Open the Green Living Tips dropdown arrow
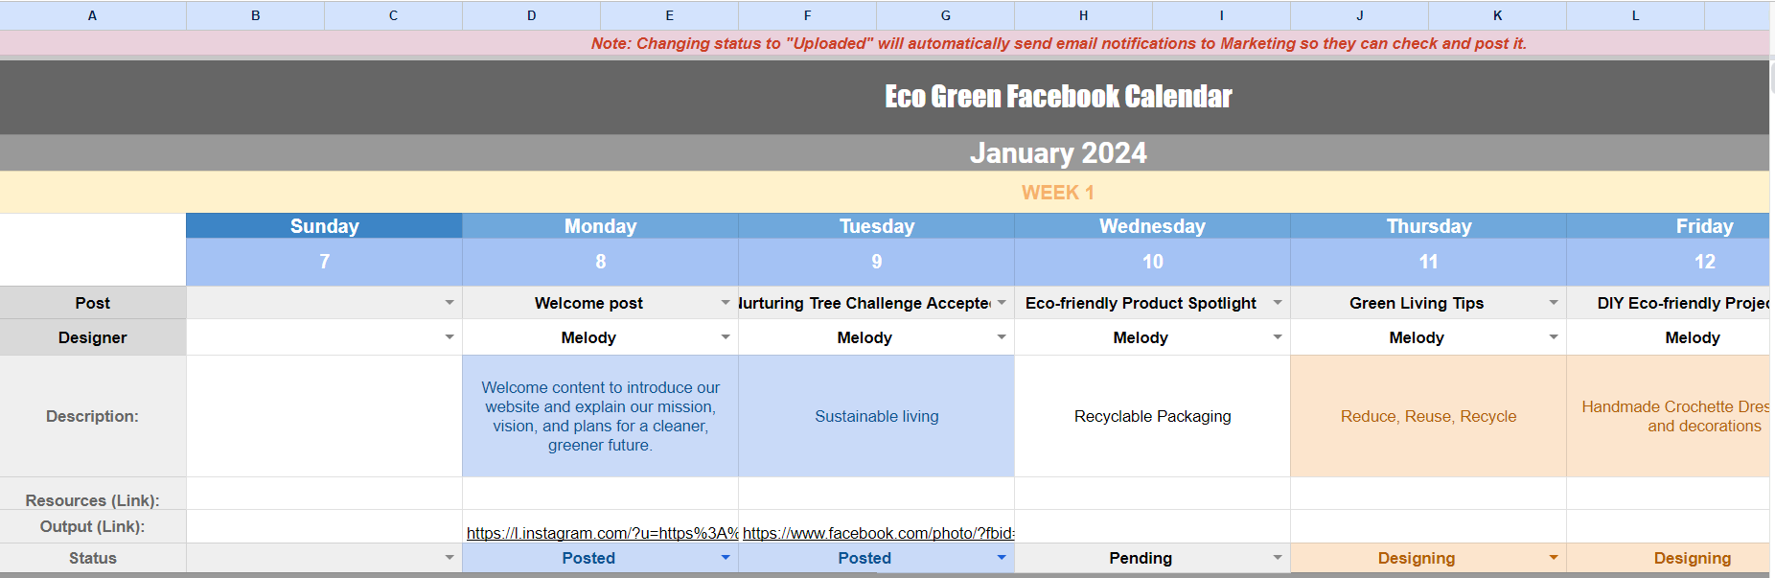Image resolution: width=1775 pixels, height=578 pixels. coord(1554,303)
